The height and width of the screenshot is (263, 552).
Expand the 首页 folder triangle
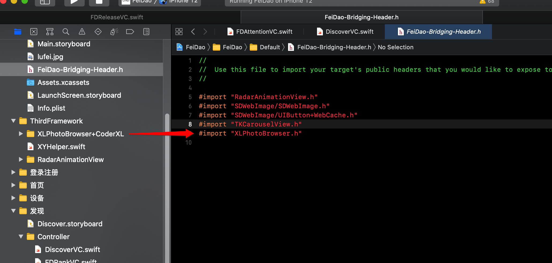[x=13, y=185]
